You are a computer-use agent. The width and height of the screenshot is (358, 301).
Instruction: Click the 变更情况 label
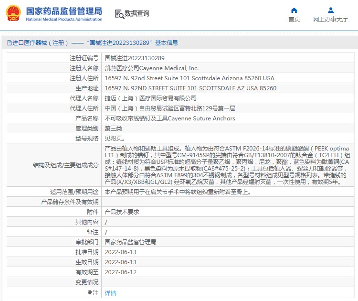pos(87,282)
